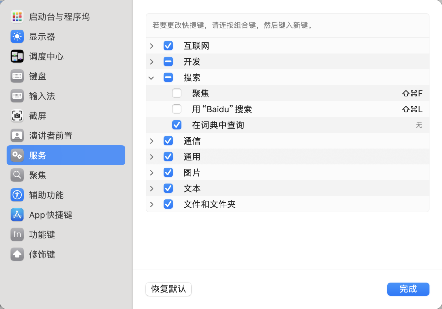The image size is (442, 309).
Task: Expand the 文件和文件夹 category
Action: pos(152,204)
